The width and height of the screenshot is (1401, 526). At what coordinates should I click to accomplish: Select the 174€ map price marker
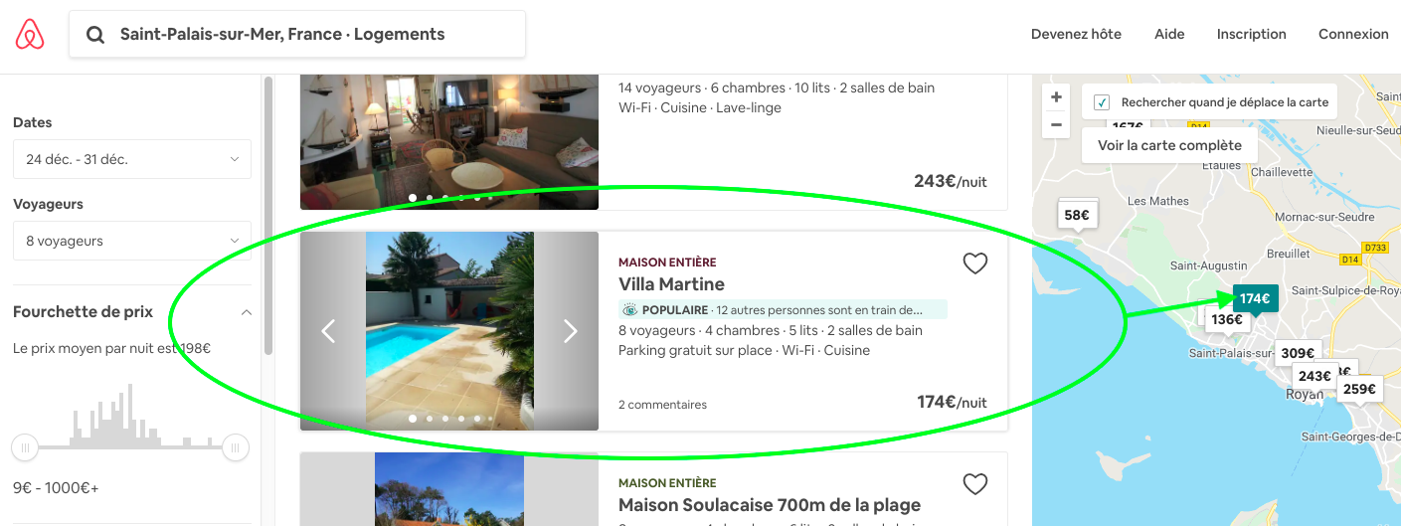coord(1255,298)
